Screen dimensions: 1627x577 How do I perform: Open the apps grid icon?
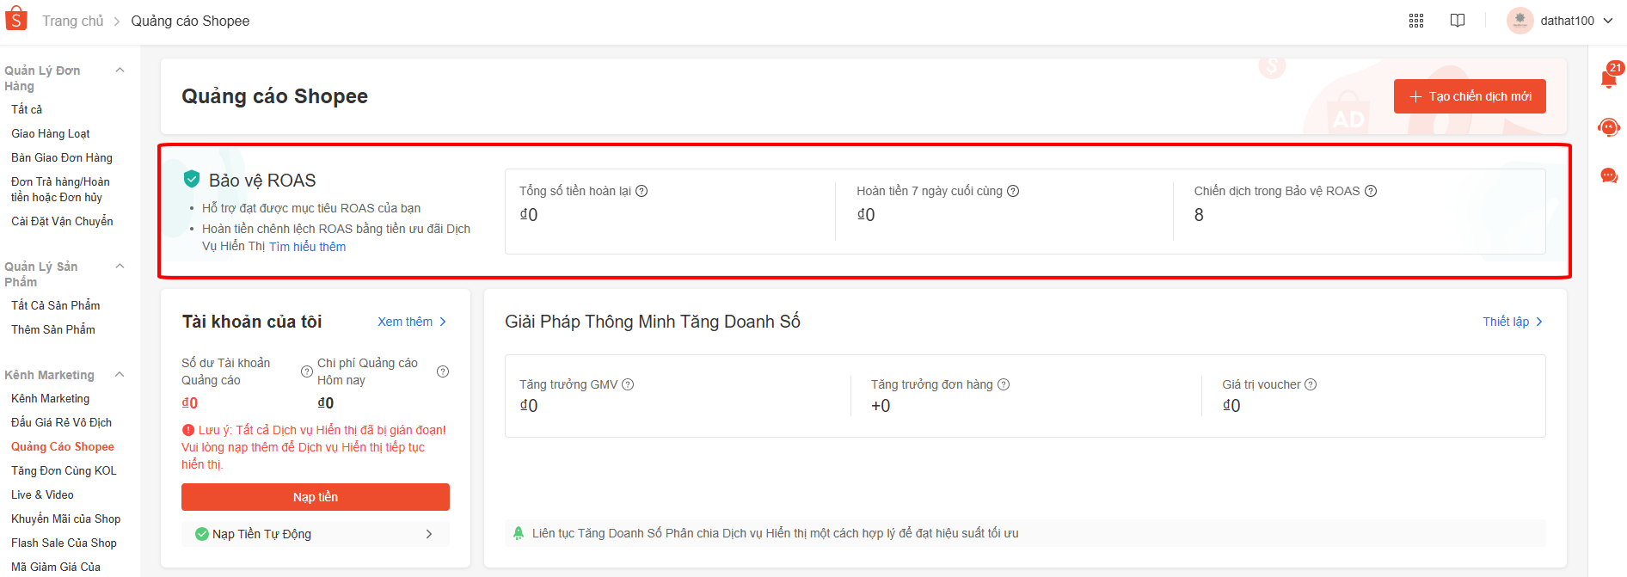(1416, 21)
